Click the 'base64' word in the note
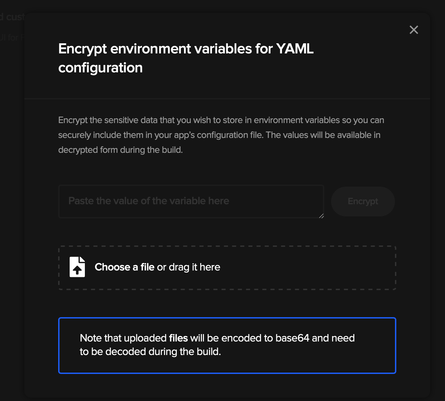The height and width of the screenshot is (401, 445). click(x=292, y=338)
